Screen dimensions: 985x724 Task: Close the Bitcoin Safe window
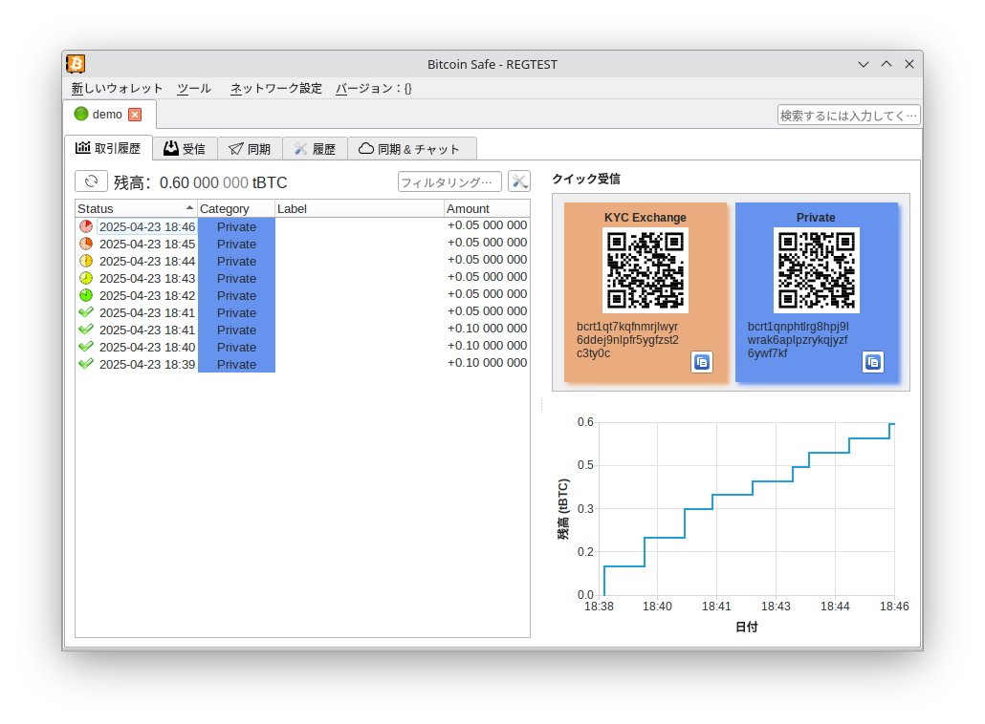point(909,64)
